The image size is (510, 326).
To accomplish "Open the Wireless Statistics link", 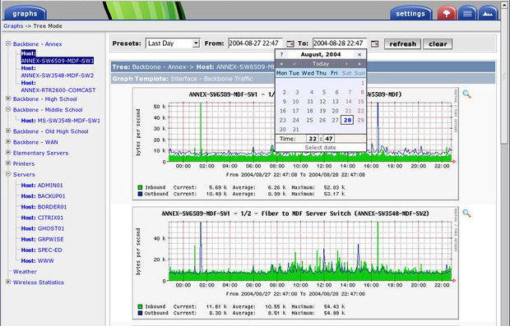I will [x=39, y=282].
